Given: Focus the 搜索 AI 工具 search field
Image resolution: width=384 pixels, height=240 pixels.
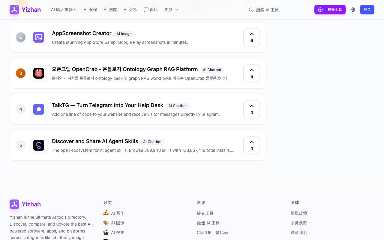Looking at the screenshot, I should point(278,10).
